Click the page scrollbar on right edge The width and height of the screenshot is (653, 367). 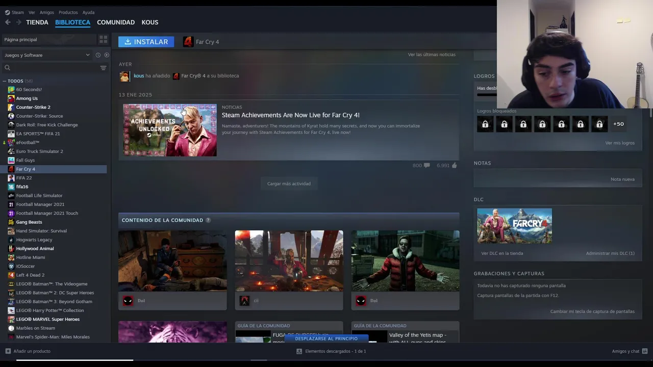click(651, 113)
